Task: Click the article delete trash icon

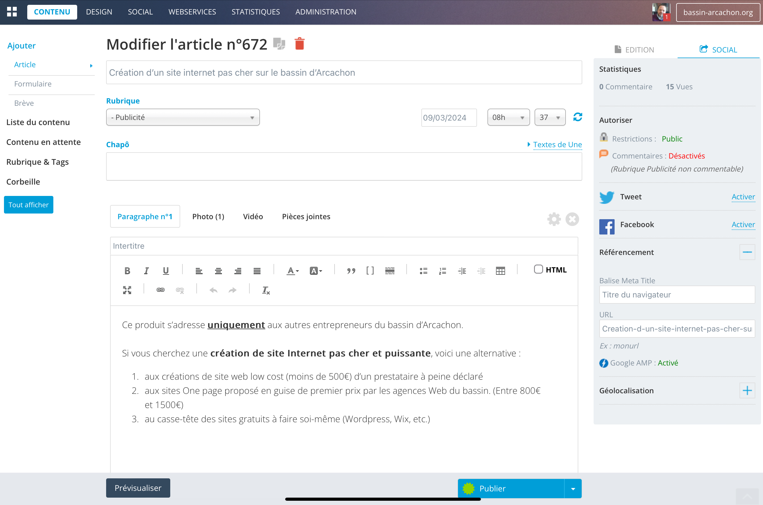Action: tap(299, 43)
